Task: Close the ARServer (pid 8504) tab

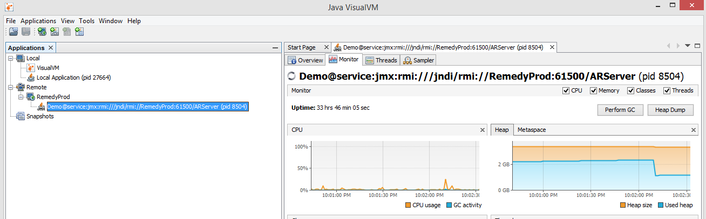Action: pos(552,47)
